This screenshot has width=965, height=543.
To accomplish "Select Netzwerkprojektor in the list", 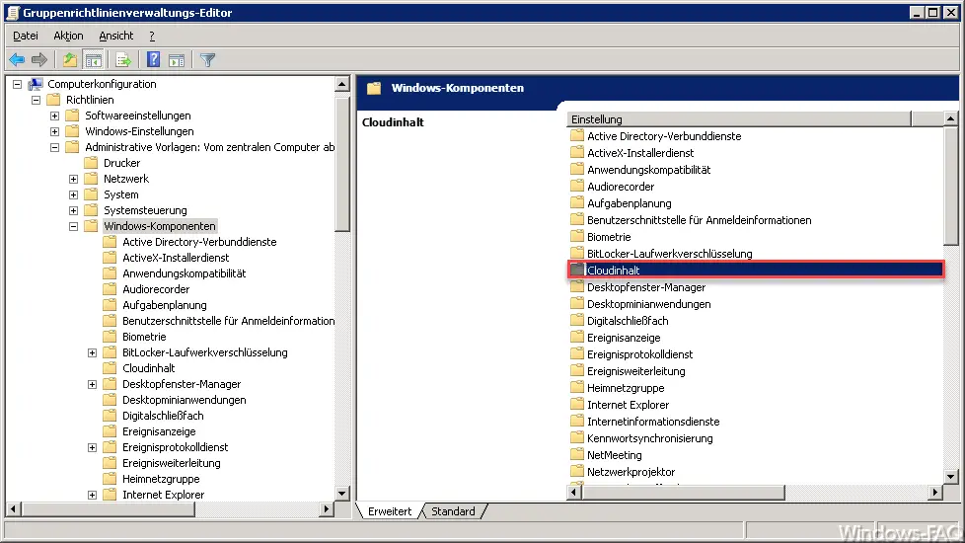I will (x=631, y=472).
